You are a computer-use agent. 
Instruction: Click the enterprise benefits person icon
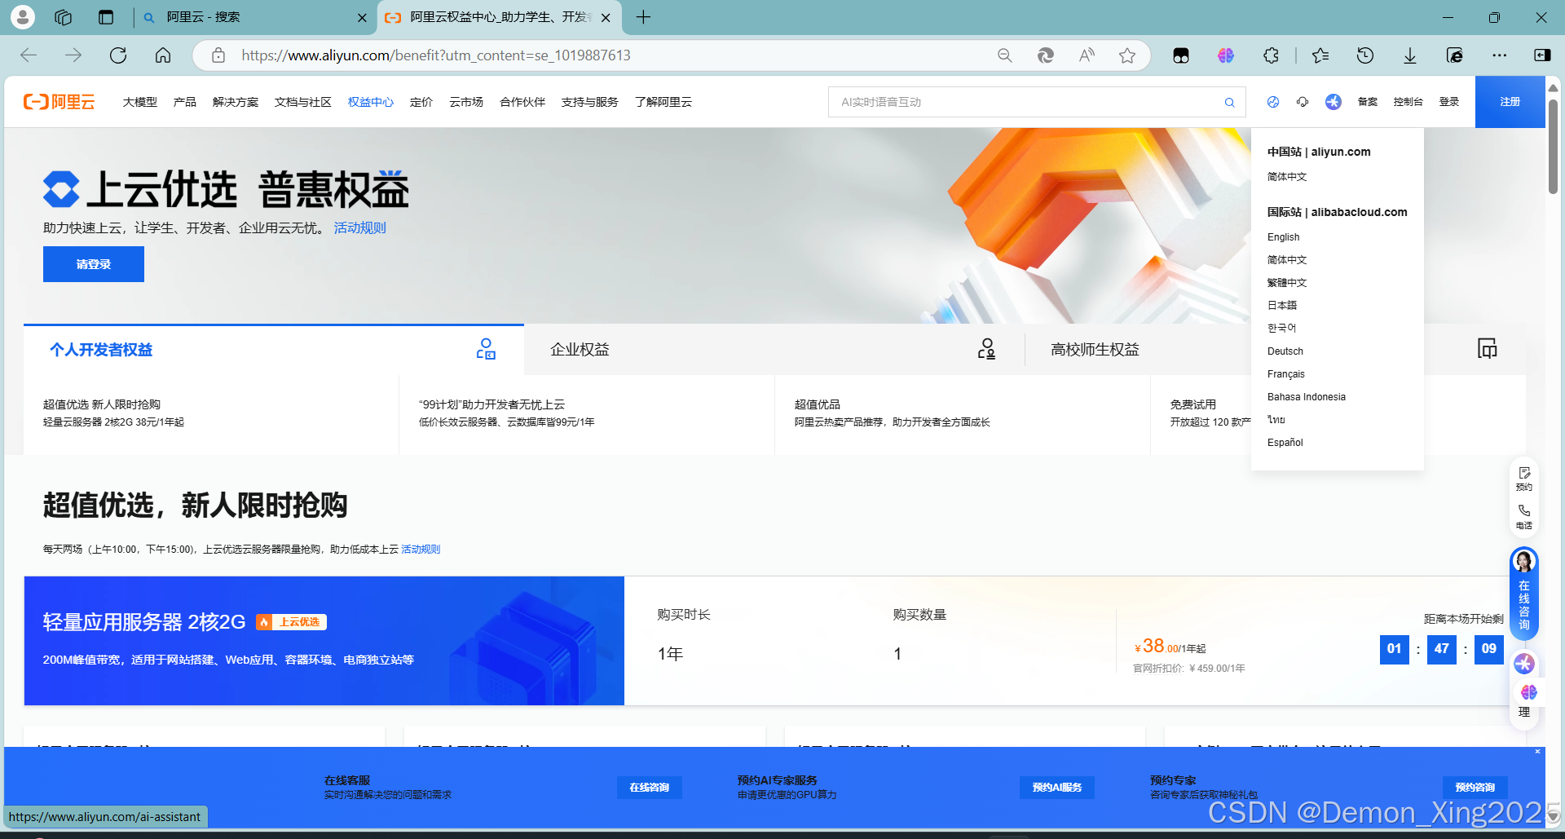tap(986, 349)
